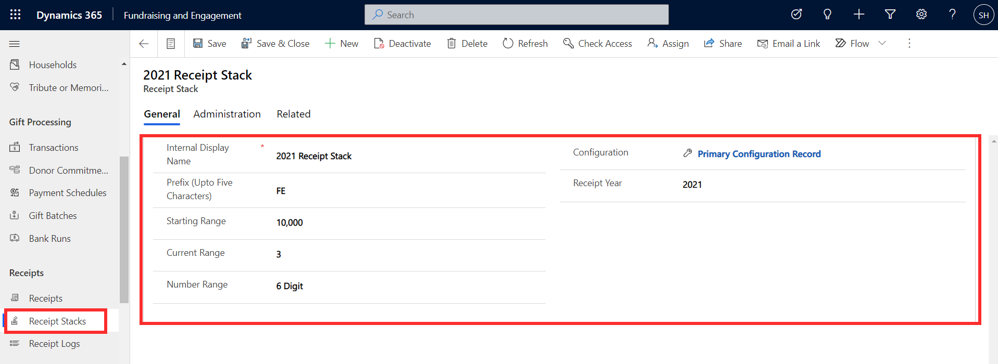Viewport: 998px width, 364px height.
Task: Switch to the Administration tab
Action: tap(227, 114)
